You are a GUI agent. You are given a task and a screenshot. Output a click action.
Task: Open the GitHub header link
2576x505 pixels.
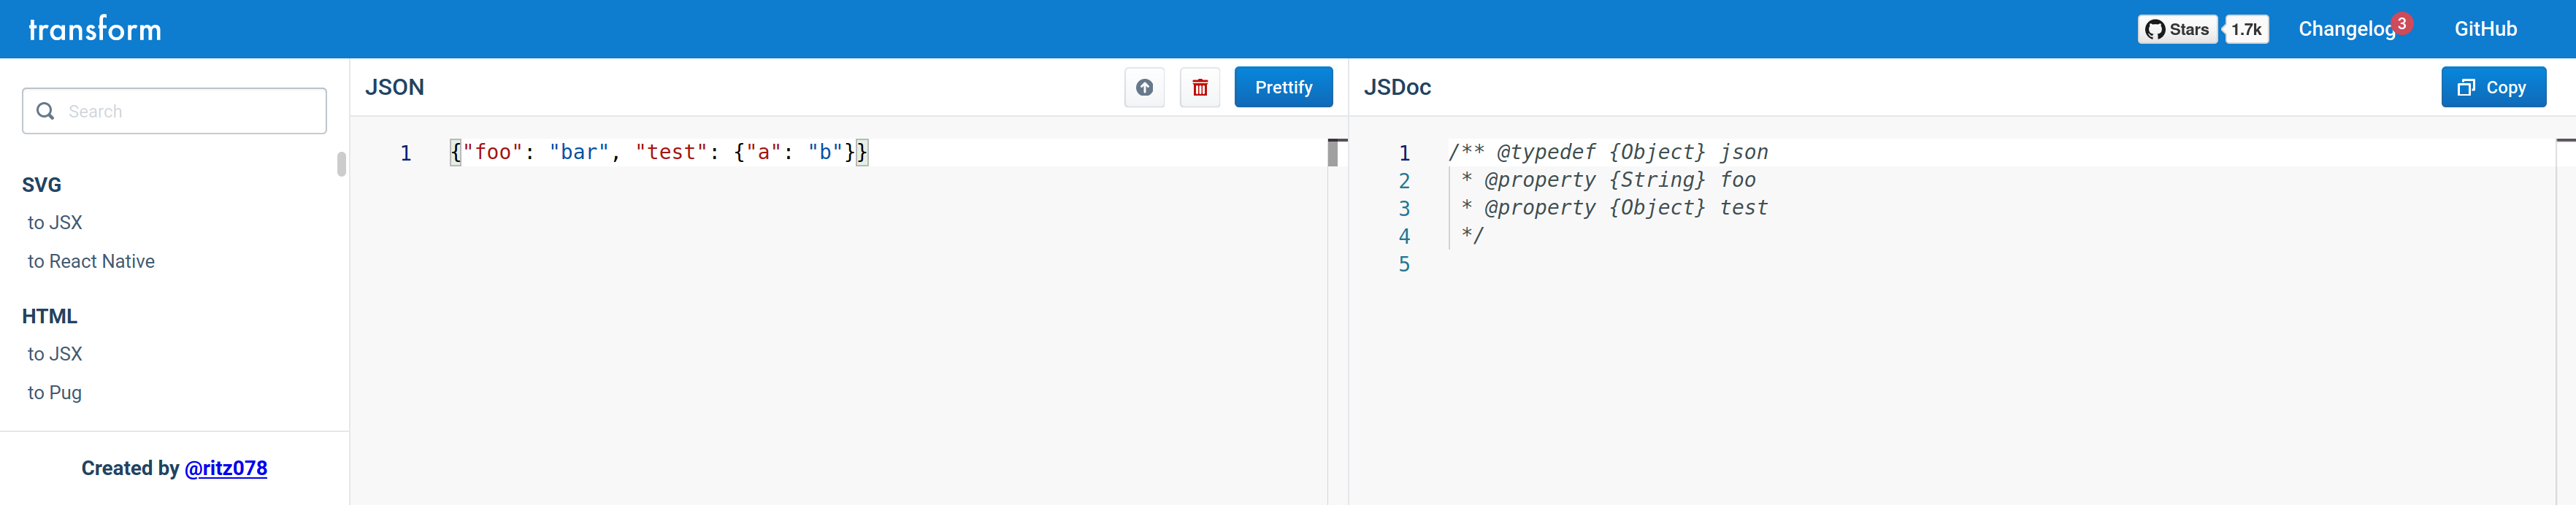tap(2485, 29)
